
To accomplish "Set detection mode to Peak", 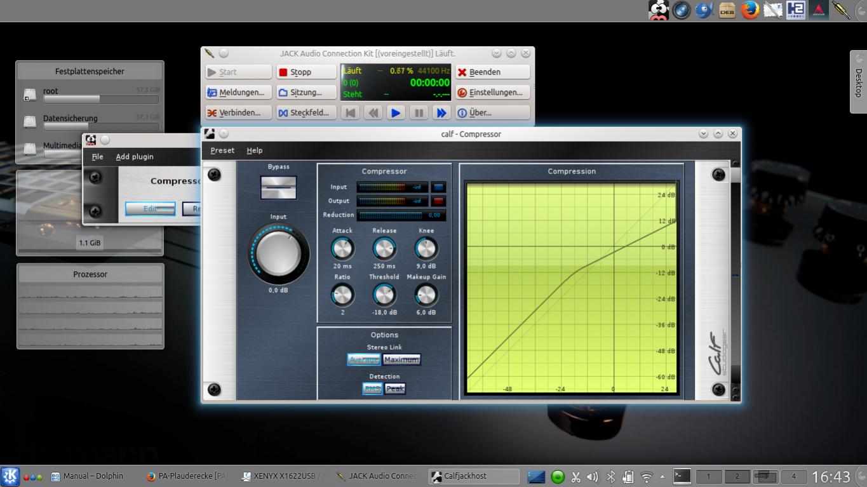I will tap(395, 389).
